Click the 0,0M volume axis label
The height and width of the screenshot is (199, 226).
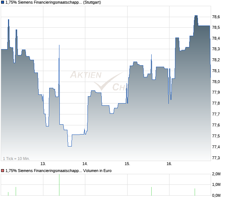[x=216, y=196]
